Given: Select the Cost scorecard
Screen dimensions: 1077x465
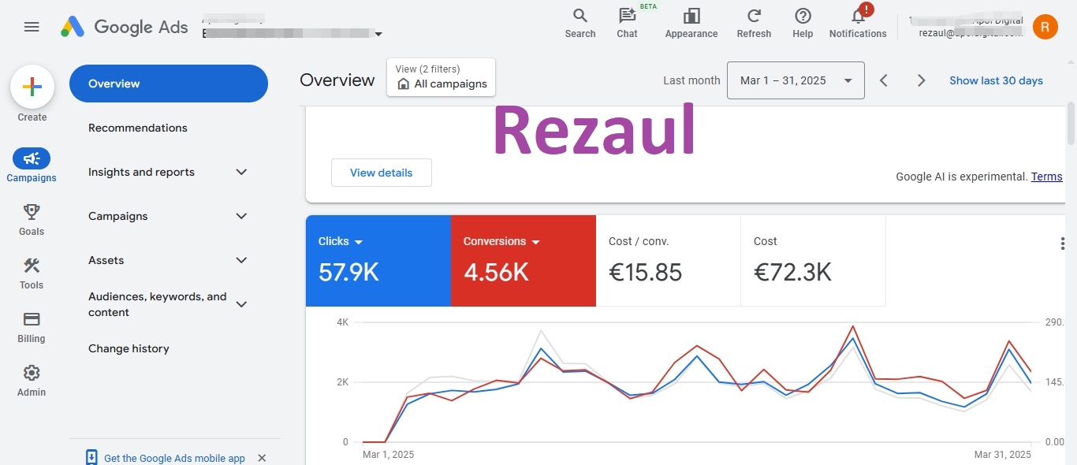Looking at the screenshot, I should (x=814, y=261).
